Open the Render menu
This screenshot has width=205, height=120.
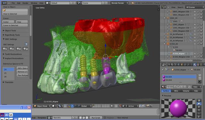pyautogui.click(x=25, y=3)
